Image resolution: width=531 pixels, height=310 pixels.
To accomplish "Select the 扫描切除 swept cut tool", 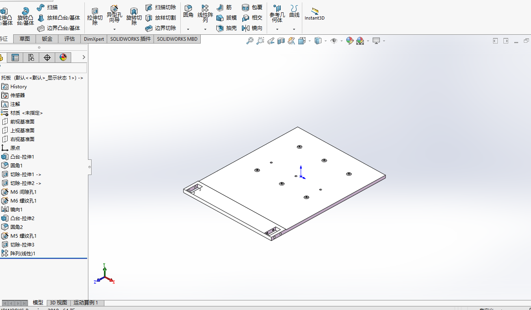I will pyautogui.click(x=160, y=7).
